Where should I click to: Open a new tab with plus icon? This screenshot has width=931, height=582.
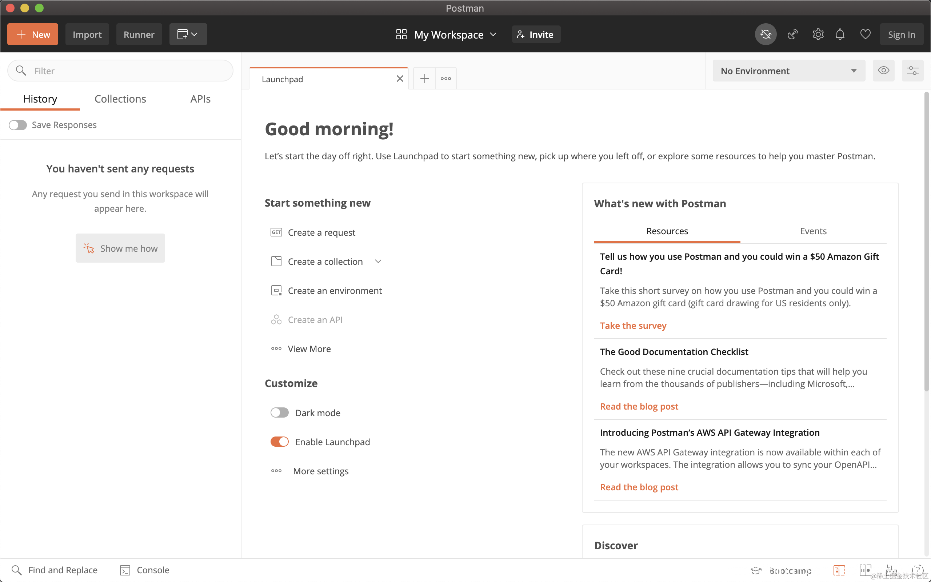[x=424, y=79]
